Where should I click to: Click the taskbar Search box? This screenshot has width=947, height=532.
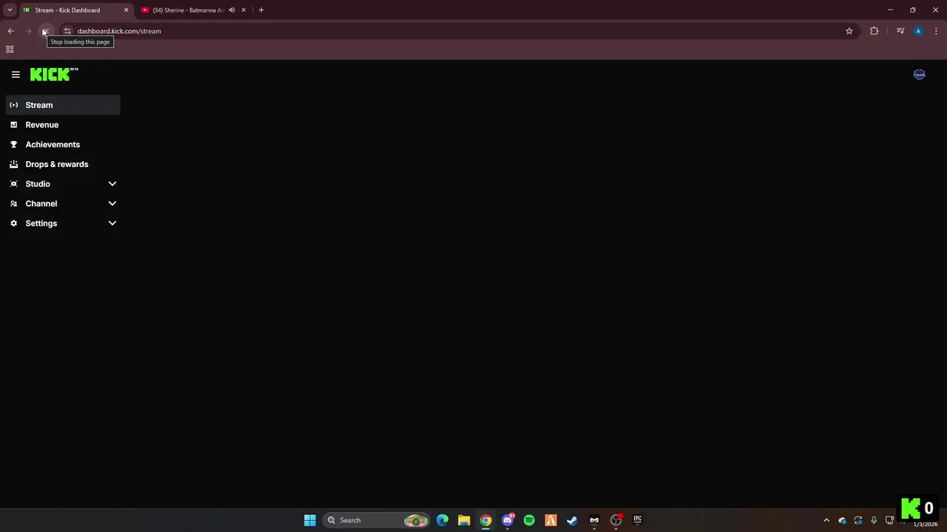[377, 520]
